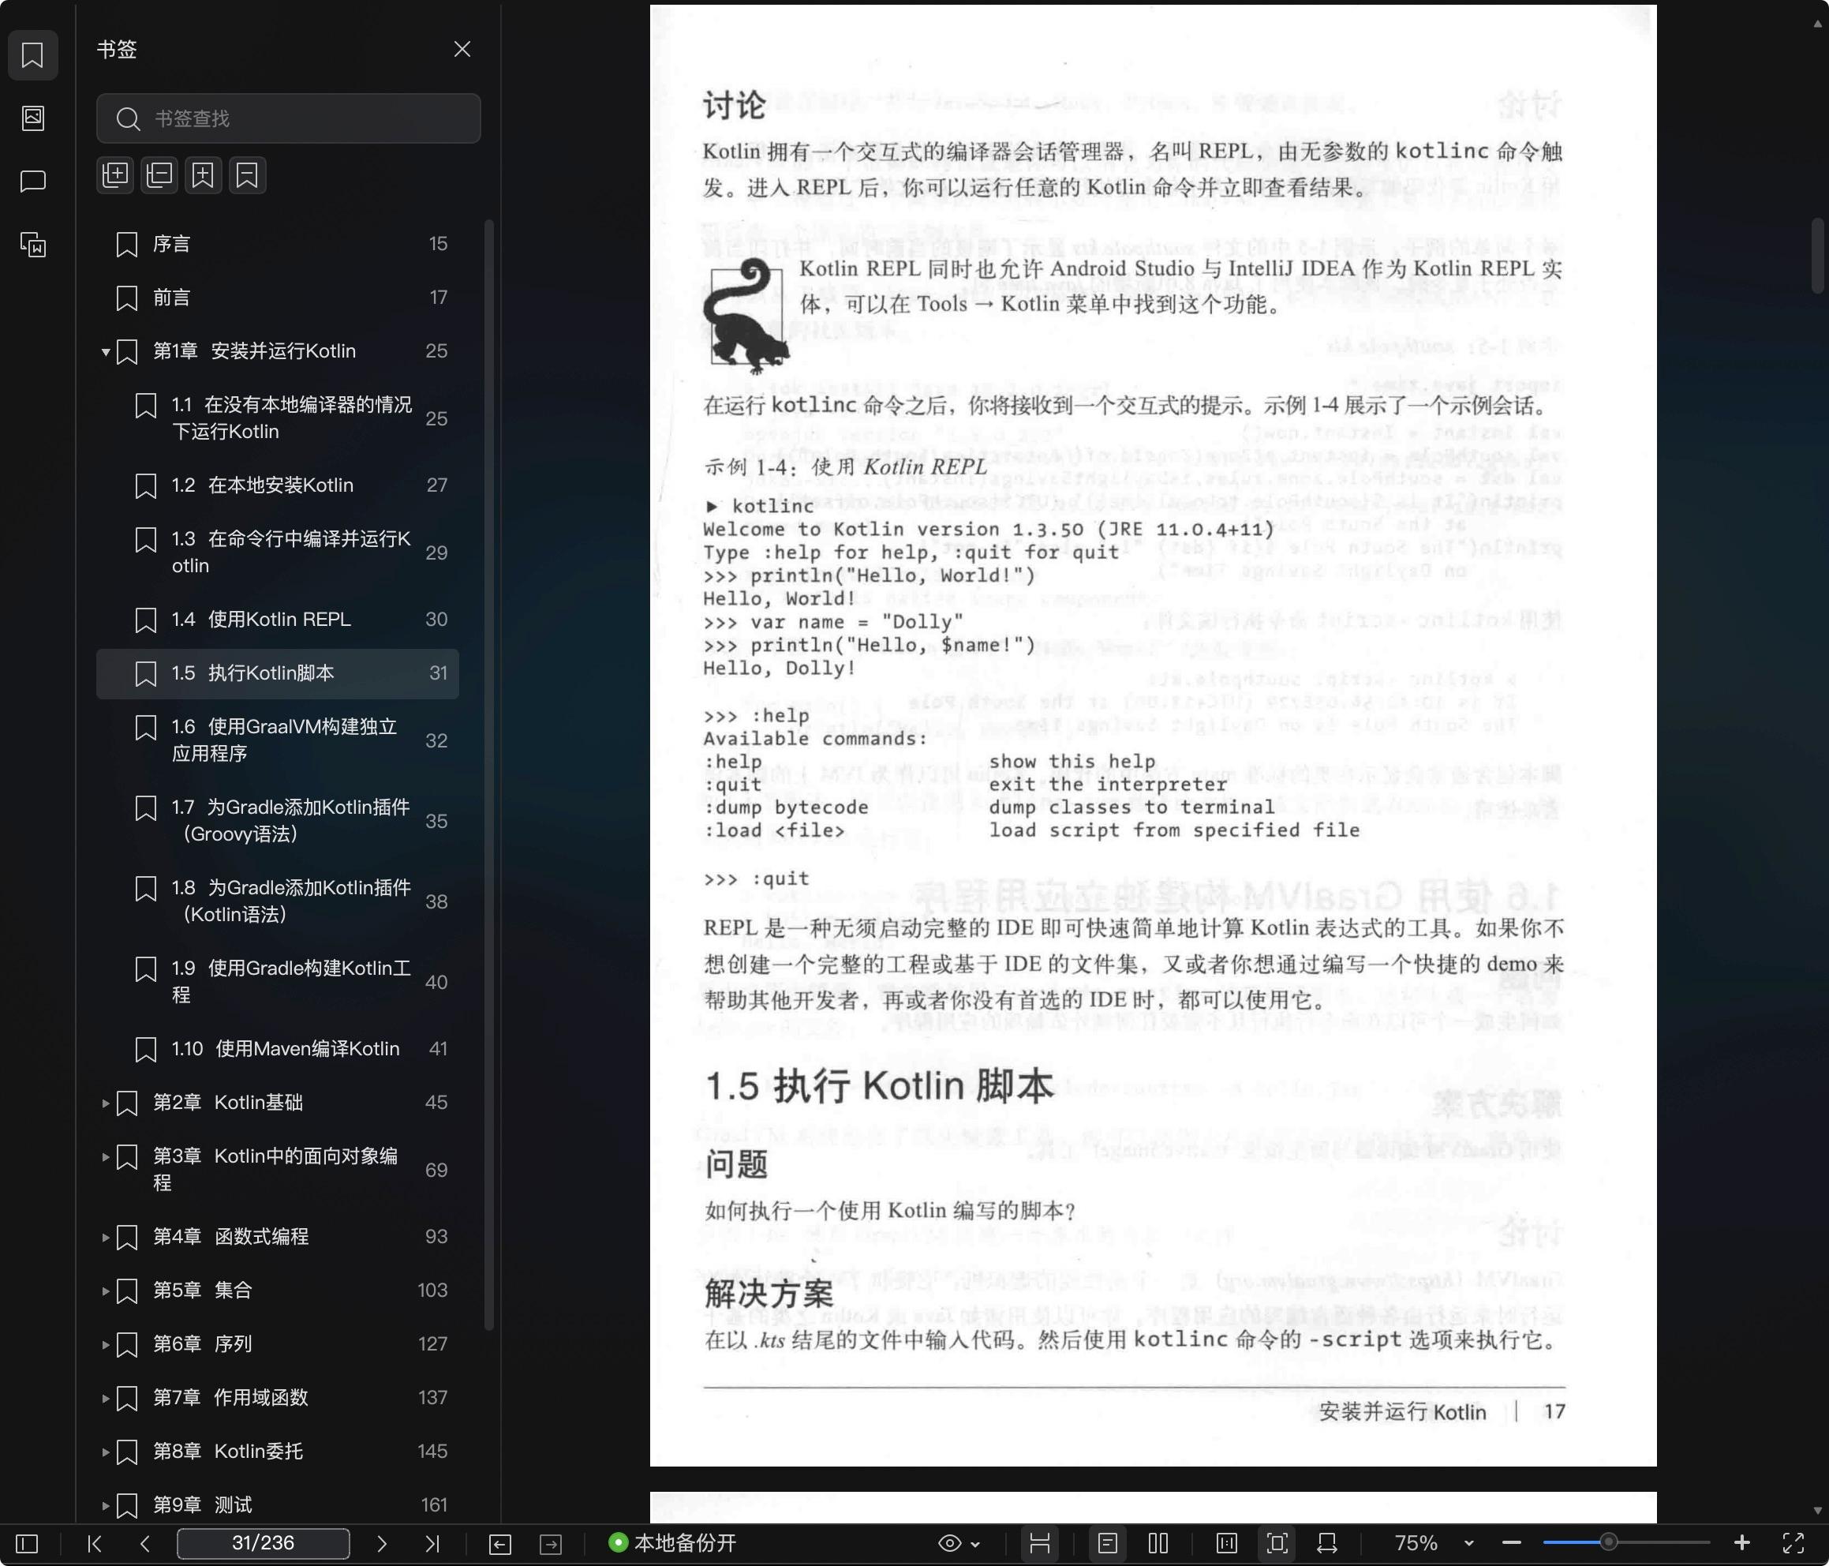
Task: Open the document conversion icon in sidebar
Action: pos(32,245)
